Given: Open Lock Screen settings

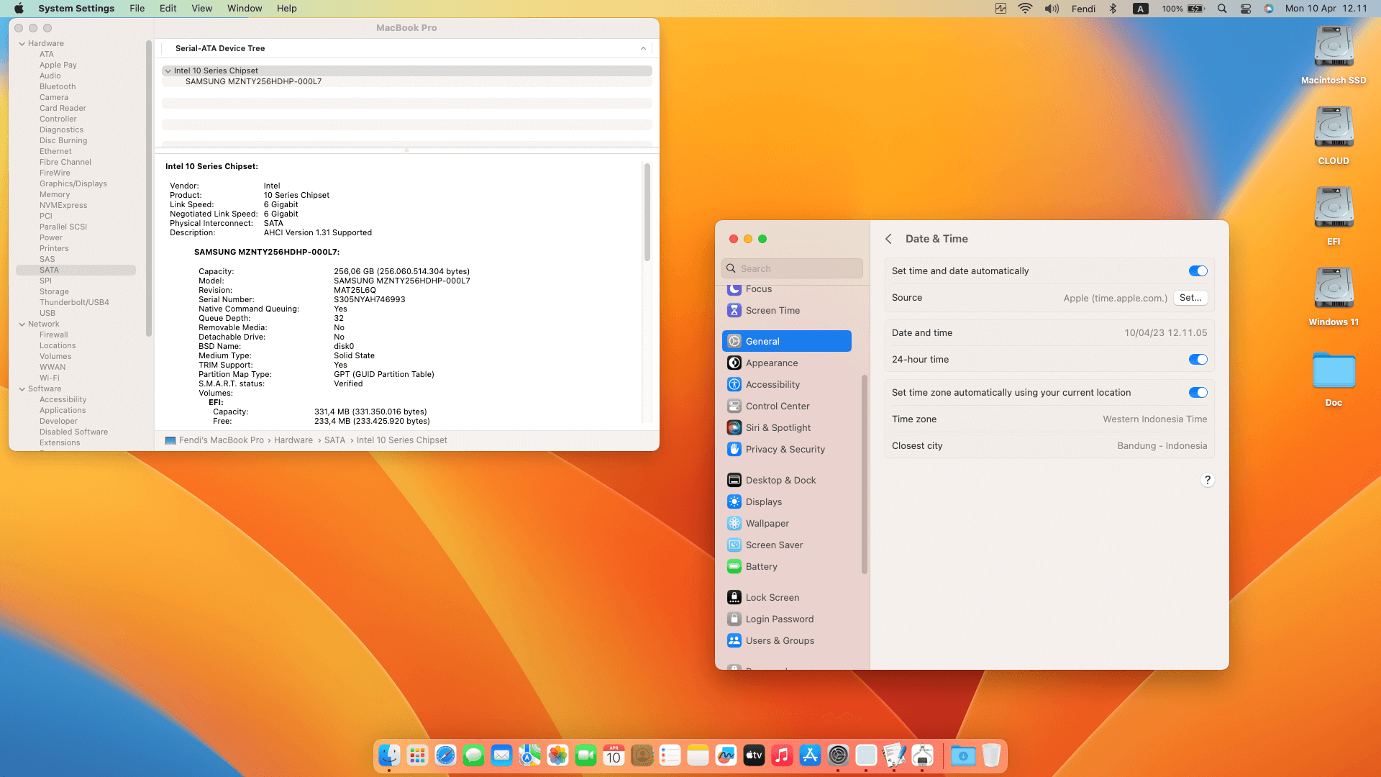Looking at the screenshot, I should point(787,597).
